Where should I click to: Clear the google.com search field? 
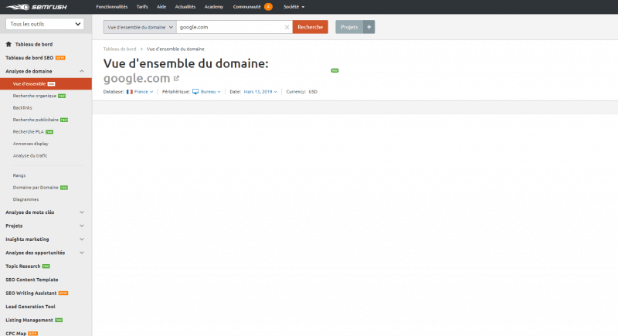(287, 27)
